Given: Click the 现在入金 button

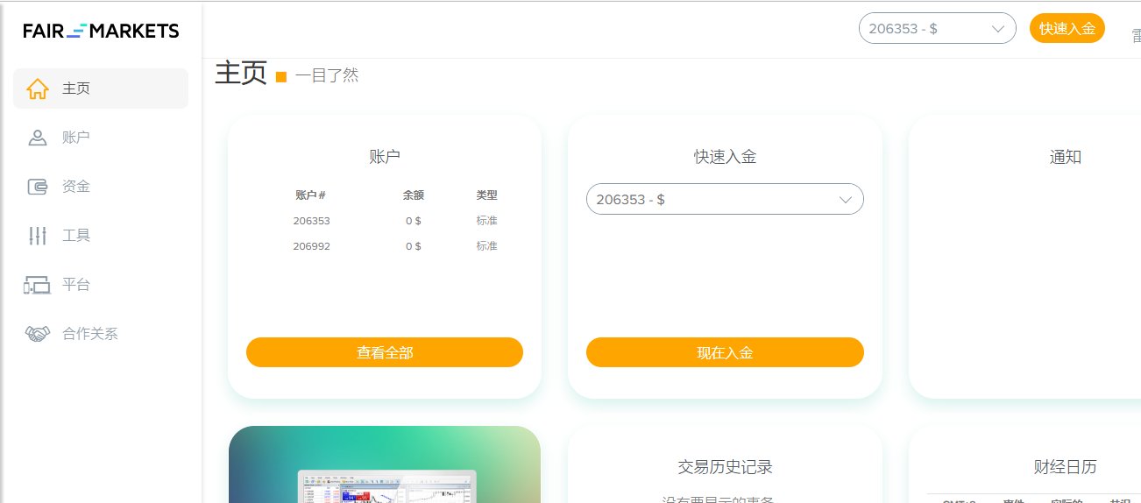Looking at the screenshot, I should pos(725,352).
